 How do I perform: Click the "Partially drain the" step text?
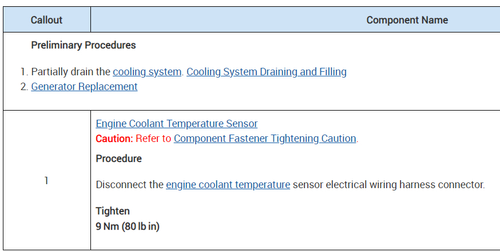coord(71,72)
